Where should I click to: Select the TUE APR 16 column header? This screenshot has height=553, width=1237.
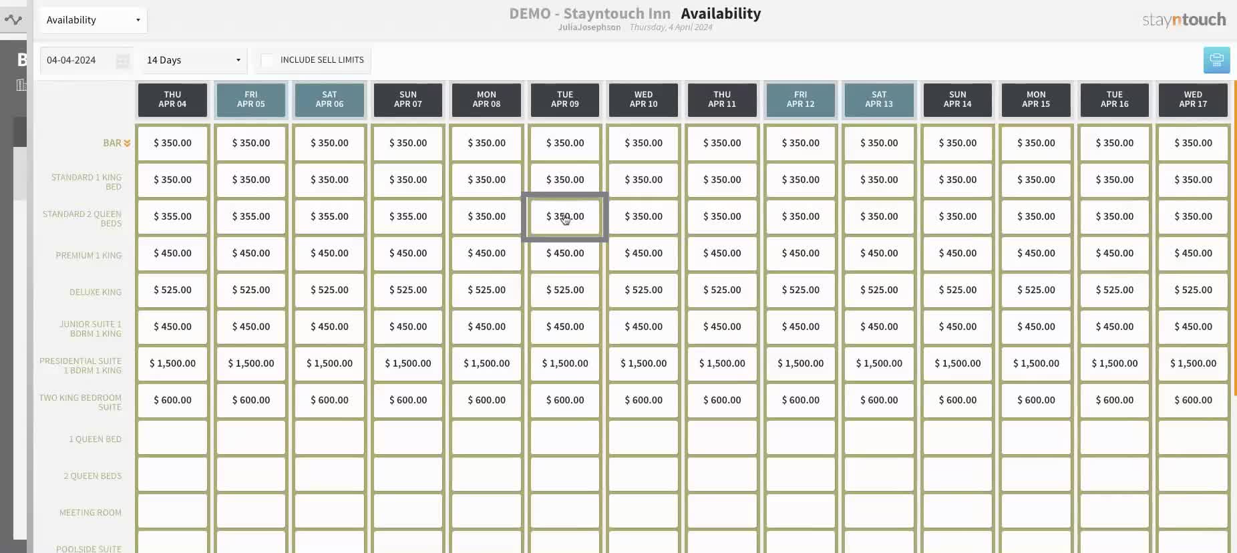pos(1115,100)
